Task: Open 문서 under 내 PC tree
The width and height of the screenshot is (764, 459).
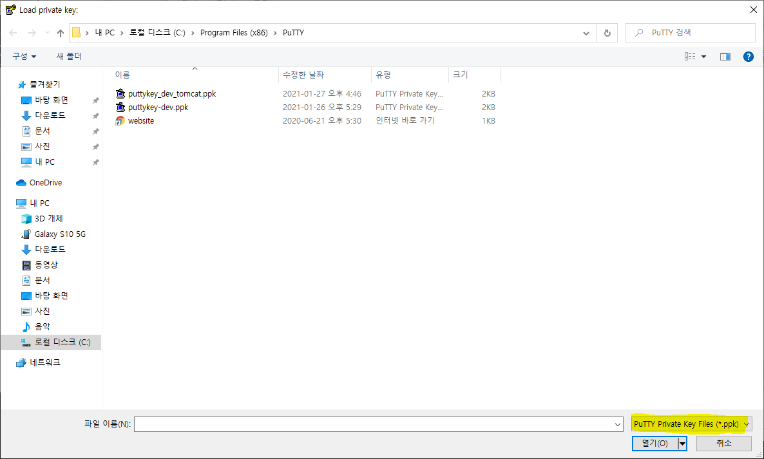Action: click(36, 281)
